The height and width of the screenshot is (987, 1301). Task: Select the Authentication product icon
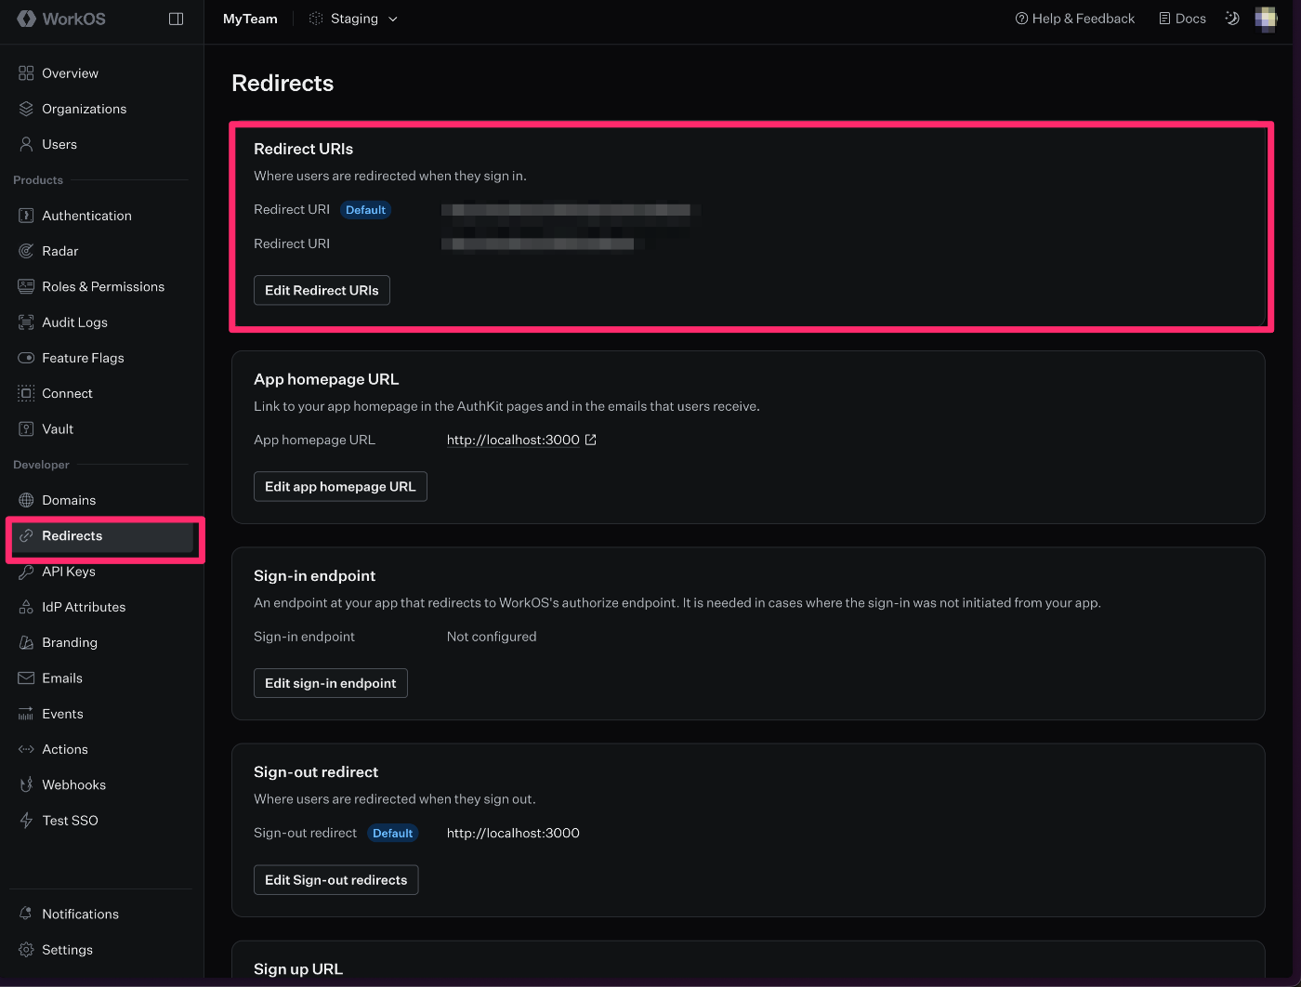tap(27, 215)
